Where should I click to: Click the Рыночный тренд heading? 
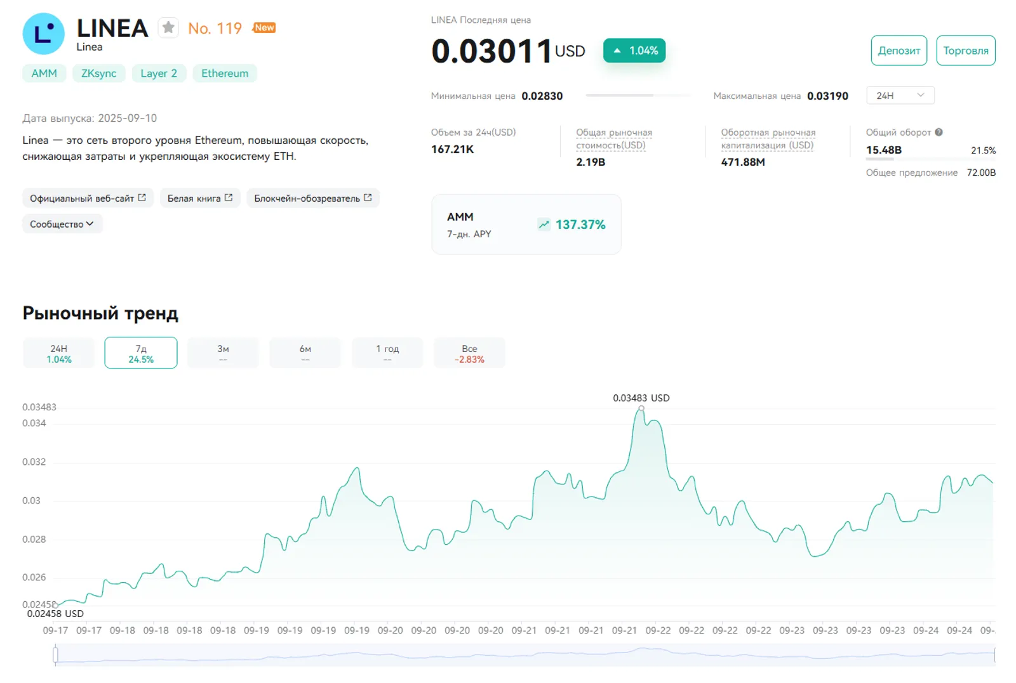click(x=100, y=313)
